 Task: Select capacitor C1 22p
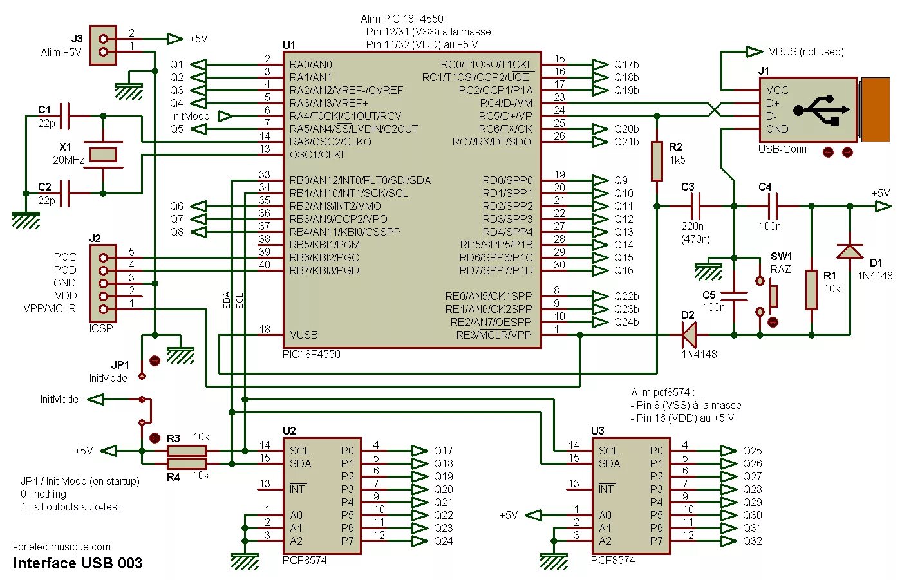[64, 116]
